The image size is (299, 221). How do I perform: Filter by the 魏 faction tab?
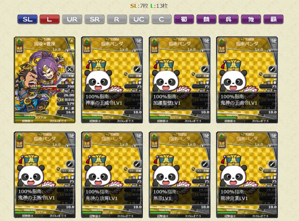click(x=206, y=19)
